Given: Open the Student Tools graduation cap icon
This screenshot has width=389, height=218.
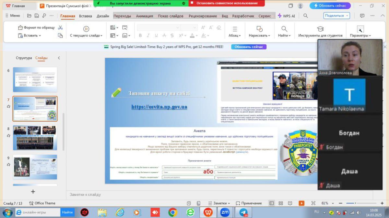Looking at the screenshot, I should [320, 29].
